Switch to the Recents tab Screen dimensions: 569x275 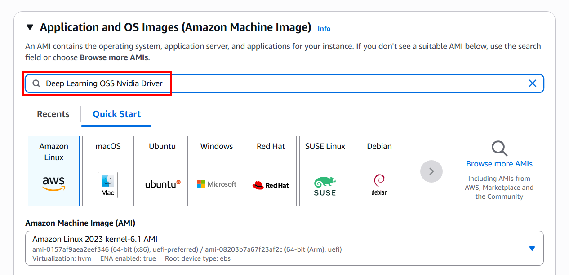tap(53, 114)
